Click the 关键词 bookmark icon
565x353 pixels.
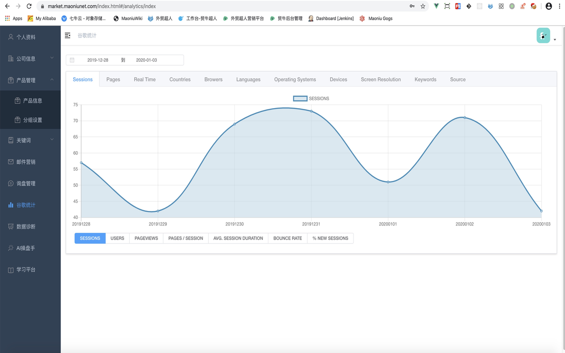click(11, 140)
